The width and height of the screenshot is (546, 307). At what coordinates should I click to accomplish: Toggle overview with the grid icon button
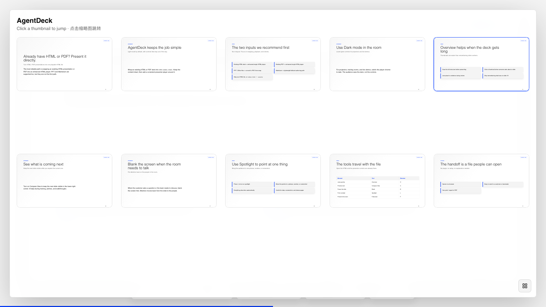coord(525,286)
